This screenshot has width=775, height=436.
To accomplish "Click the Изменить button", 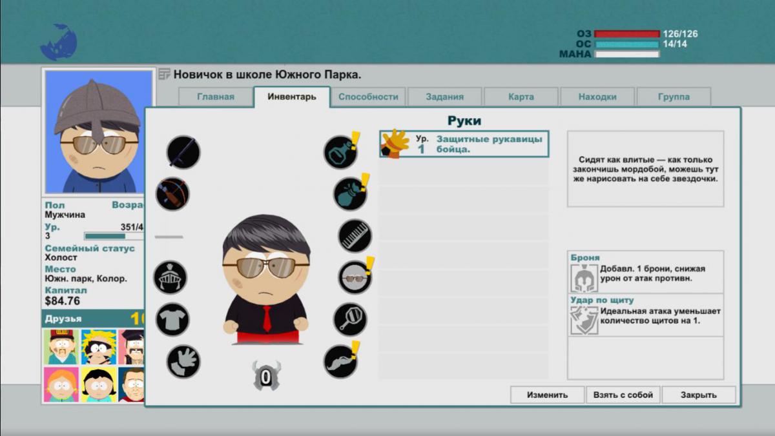I will click(x=547, y=395).
